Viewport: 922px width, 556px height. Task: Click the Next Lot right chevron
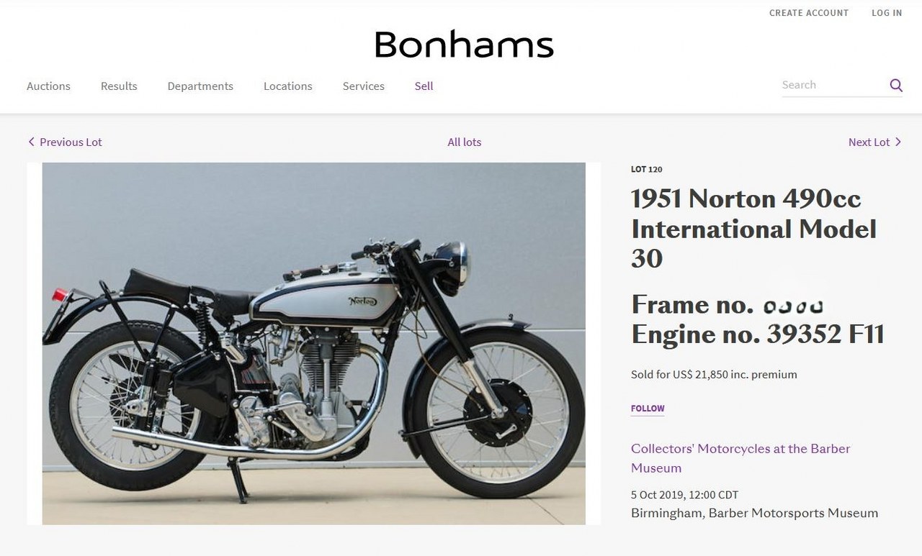(x=898, y=142)
